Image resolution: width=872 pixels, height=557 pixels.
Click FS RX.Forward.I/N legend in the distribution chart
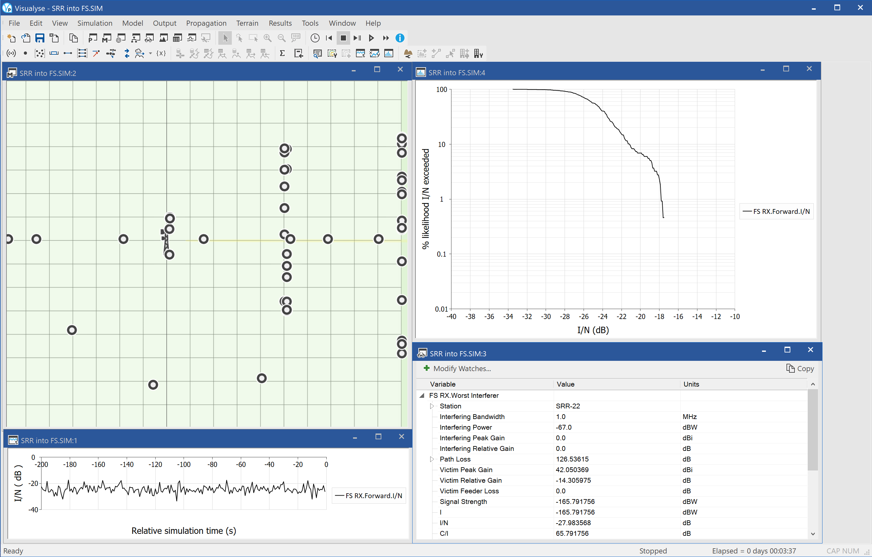click(777, 212)
